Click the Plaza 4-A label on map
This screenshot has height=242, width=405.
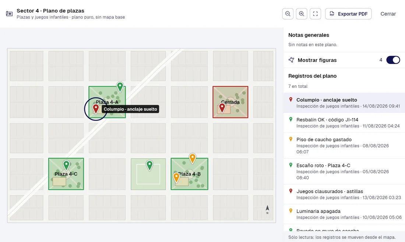pyautogui.click(x=107, y=102)
